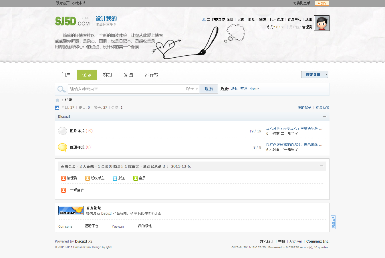Go to the 家园 tab
The height and width of the screenshot is (258, 385).
click(x=128, y=75)
